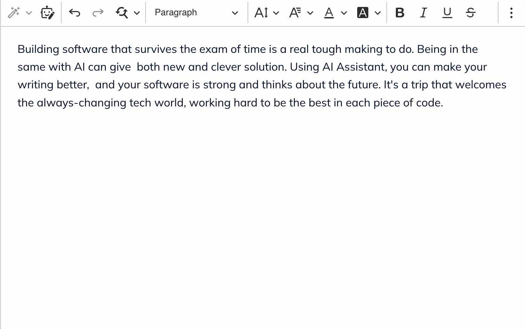The width and height of the screenshot is (525, 329).
Task: Expand the AI Commands dropdown arrow
Action: pos(29,13)
